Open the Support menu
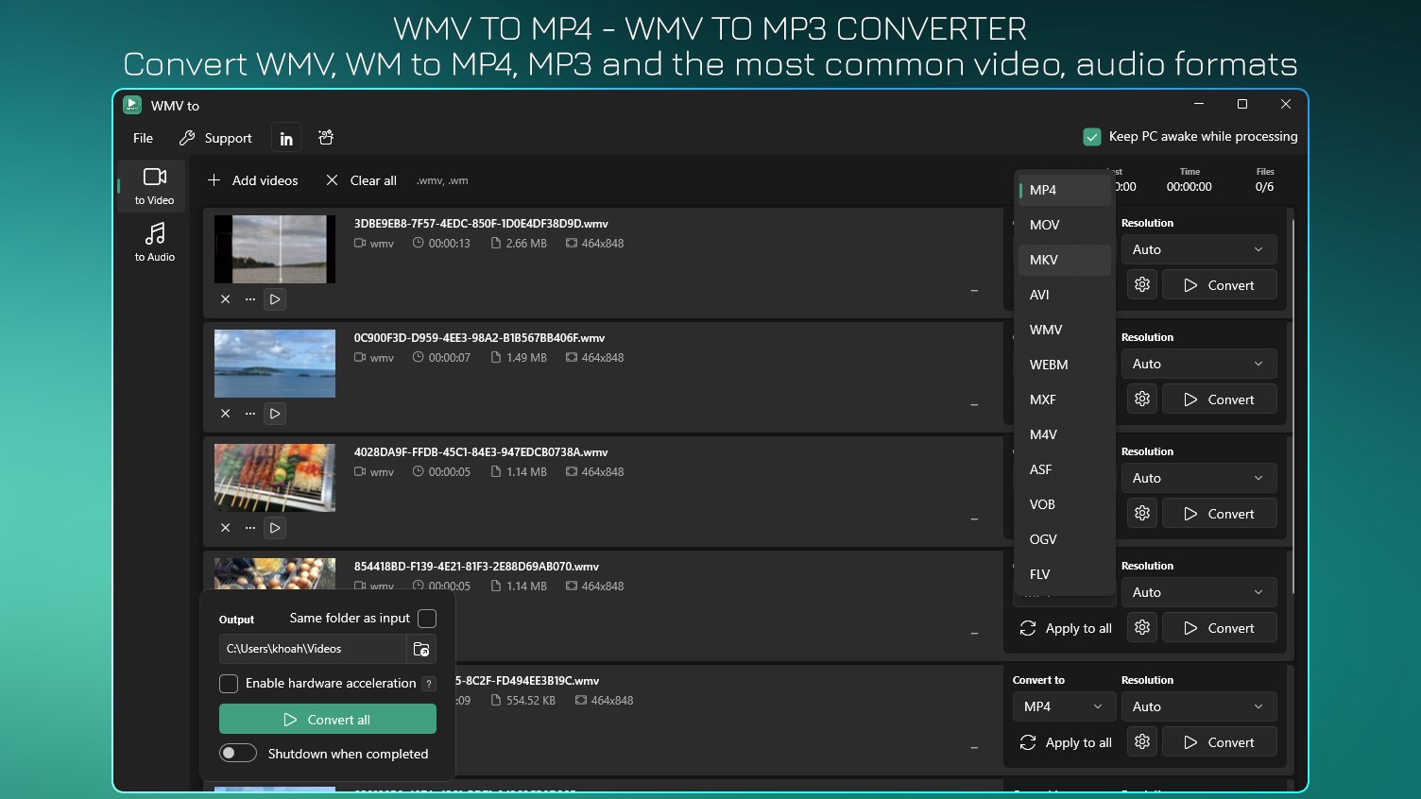This screenshot has height=799, width=1421. (215, 138)
